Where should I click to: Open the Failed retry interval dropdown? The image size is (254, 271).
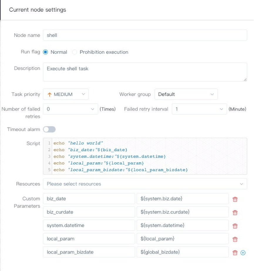tap(199, 109)
